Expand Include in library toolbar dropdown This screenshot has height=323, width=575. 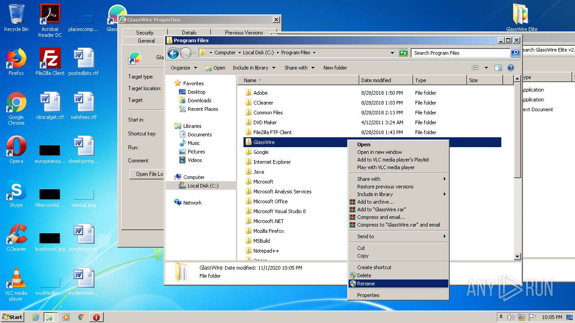click(253, 68)
